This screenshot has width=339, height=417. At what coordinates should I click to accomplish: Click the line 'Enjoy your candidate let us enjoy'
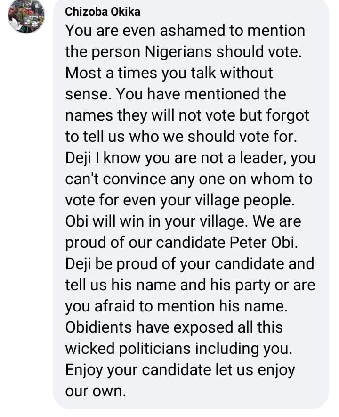click(180, 370)
